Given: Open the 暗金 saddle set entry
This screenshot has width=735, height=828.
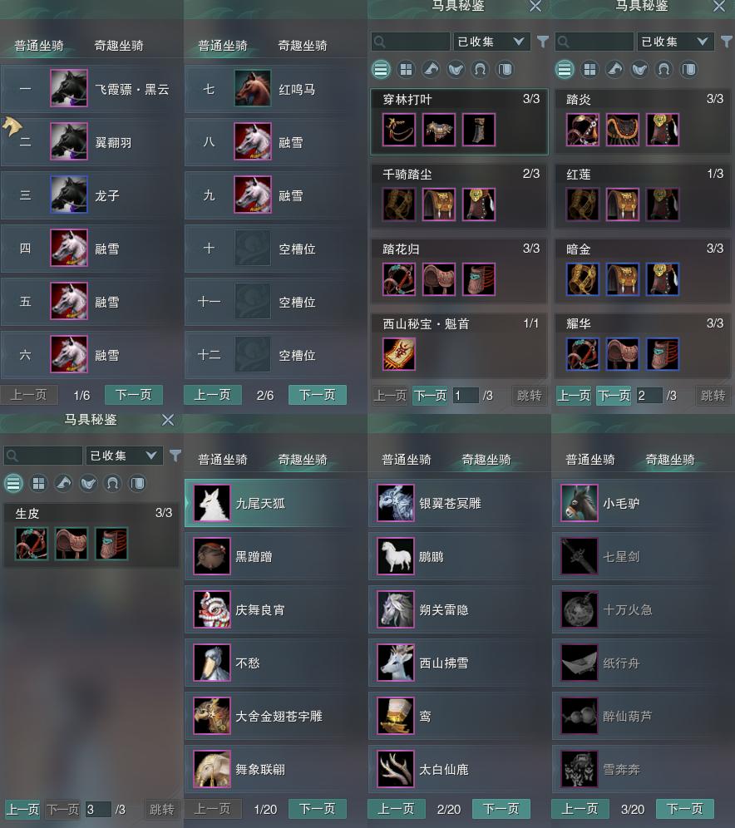Looking at the screenshot, I should click(643, 271).
